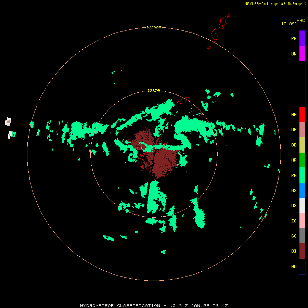Click the RA legend label
This screenshot has width=308, height=308.
(x=294, y=175)
